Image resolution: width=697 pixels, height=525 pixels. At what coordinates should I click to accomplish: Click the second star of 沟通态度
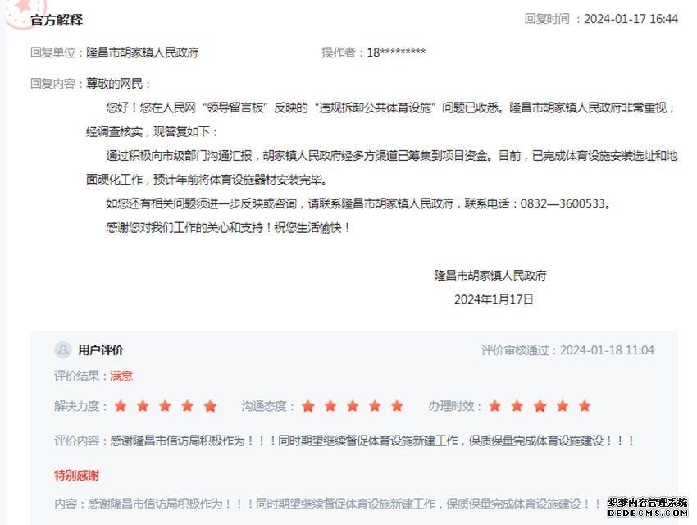click(x=330, y=406)
